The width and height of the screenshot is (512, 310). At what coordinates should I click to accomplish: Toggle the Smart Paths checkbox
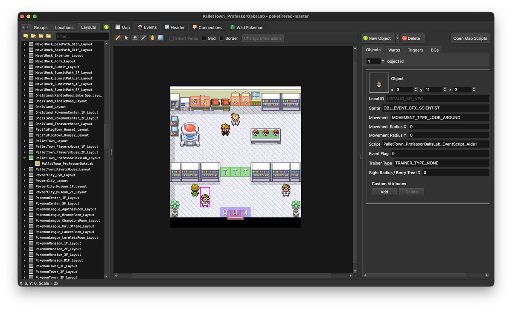point(172,38)
